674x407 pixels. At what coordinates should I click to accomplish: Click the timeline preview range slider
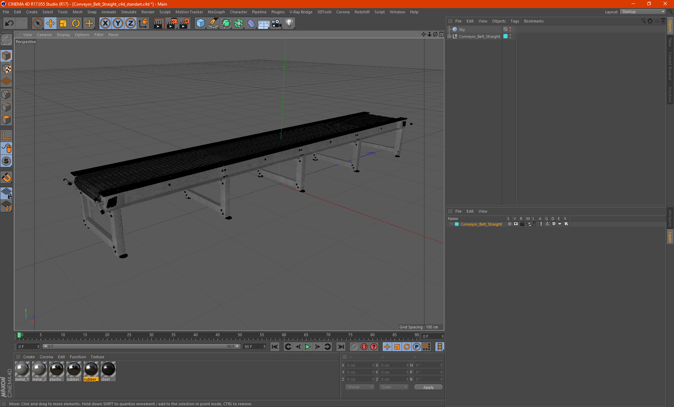(x=141, y=346)
